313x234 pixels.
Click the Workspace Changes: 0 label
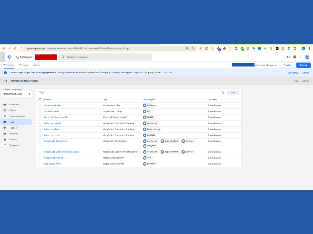265,65
